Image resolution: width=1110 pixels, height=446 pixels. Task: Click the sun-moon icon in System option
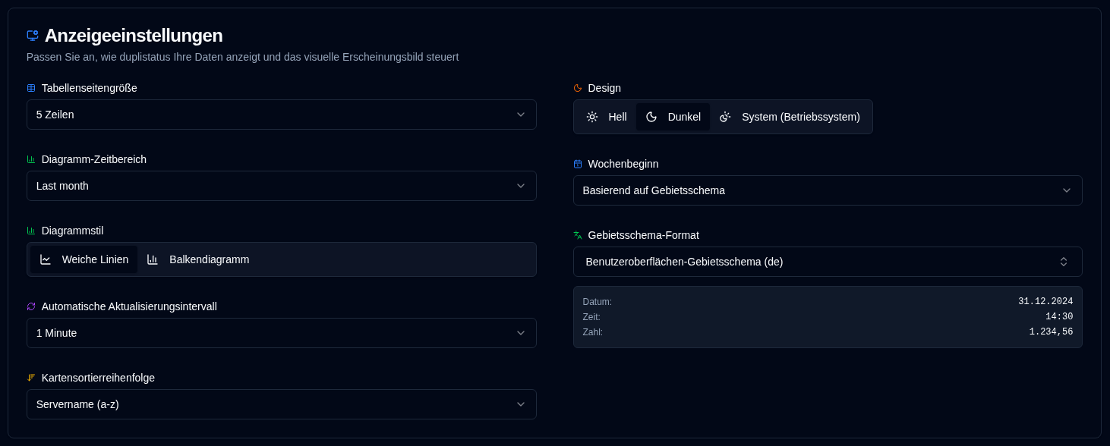tap(725, 117)
